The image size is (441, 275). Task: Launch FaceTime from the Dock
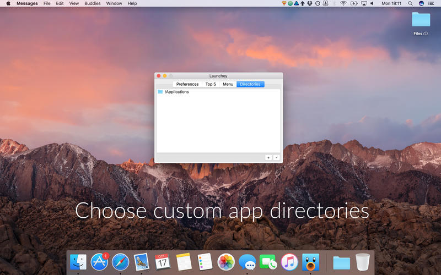pyautogui.click(x=268, y=262)
